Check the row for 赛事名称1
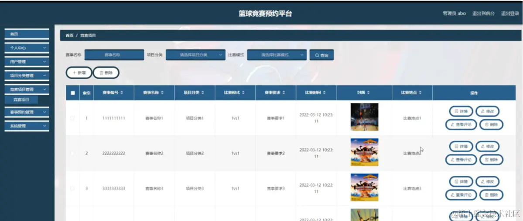The height and width of the screenshot is (221, 523). click(x=72, y=118)
